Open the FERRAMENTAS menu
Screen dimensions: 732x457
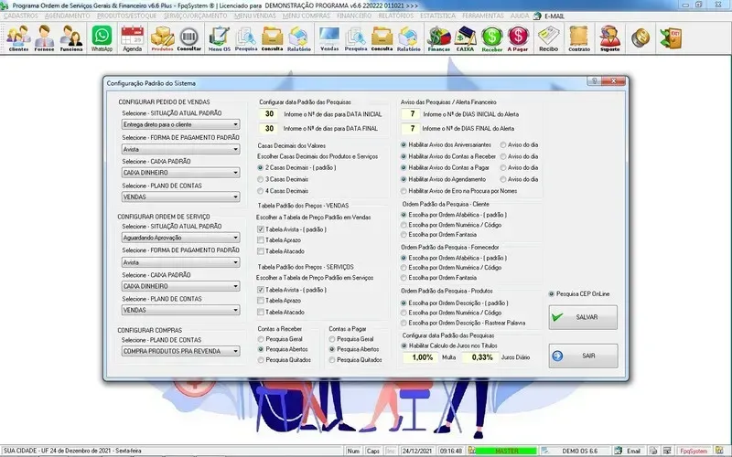pyautogui.click(x=485, y=16)
